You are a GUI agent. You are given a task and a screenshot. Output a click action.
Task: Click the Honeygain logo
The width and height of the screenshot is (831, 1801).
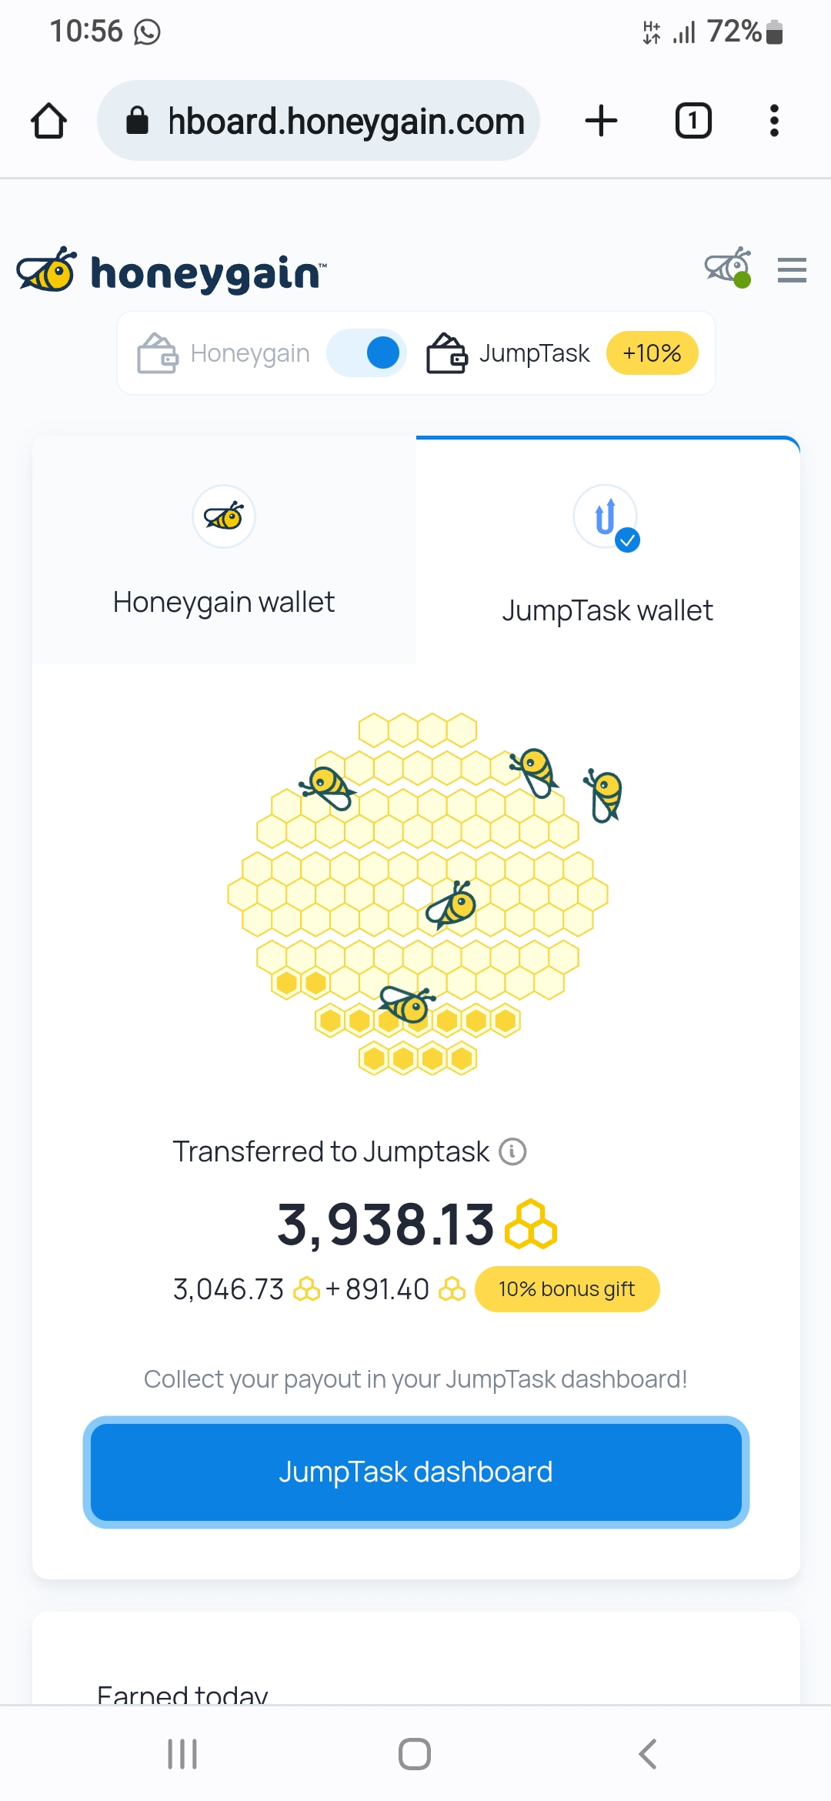tap(171, 271)
